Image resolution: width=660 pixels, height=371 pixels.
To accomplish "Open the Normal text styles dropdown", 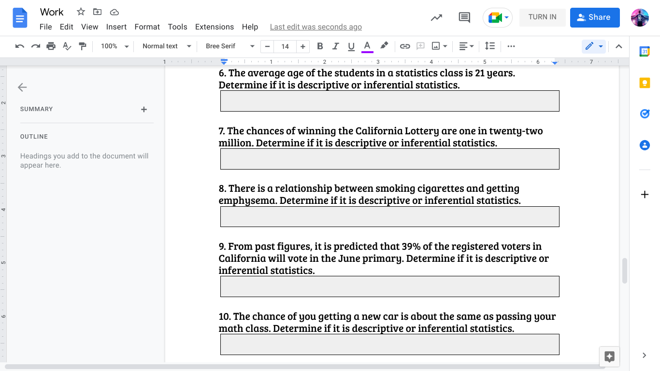I will pos(167,46).
